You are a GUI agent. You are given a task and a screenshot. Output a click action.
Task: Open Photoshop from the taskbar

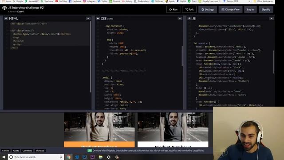85,157
